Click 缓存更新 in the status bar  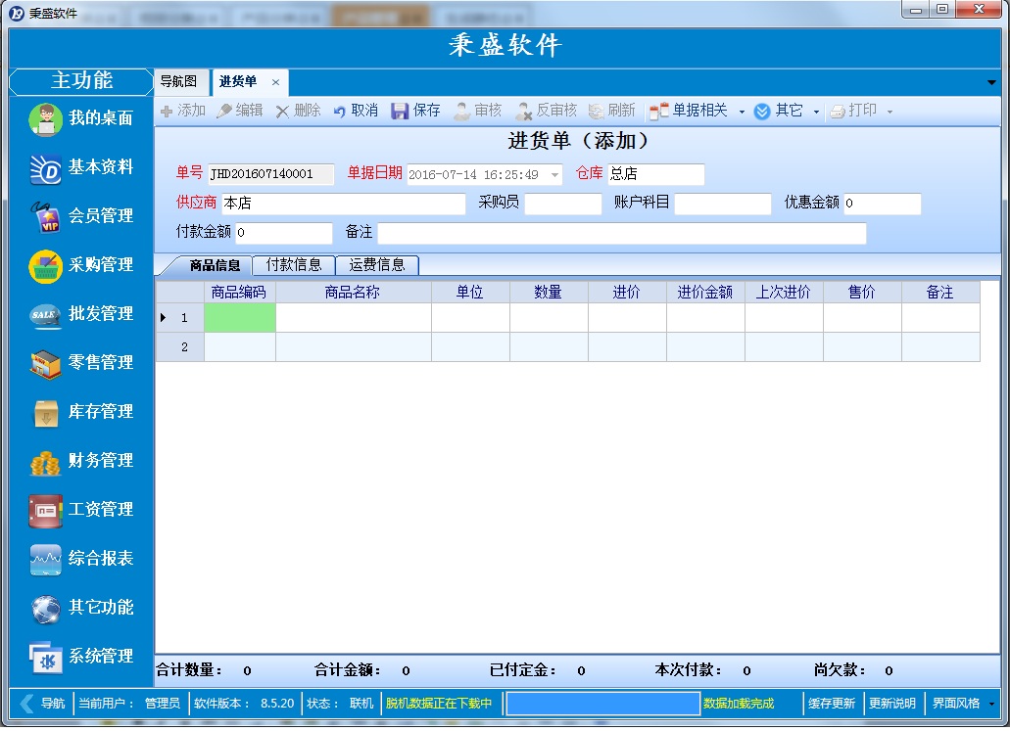(832, 704)
